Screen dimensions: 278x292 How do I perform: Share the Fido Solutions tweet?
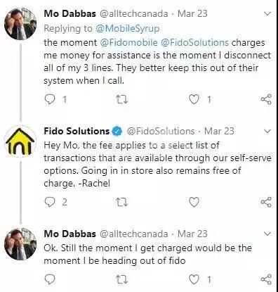coord(266,202)
